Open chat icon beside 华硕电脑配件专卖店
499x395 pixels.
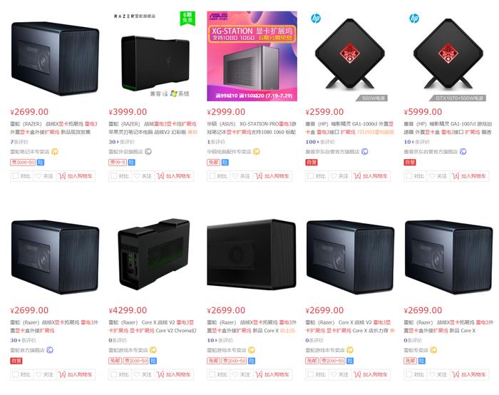[x=256, y=152]
